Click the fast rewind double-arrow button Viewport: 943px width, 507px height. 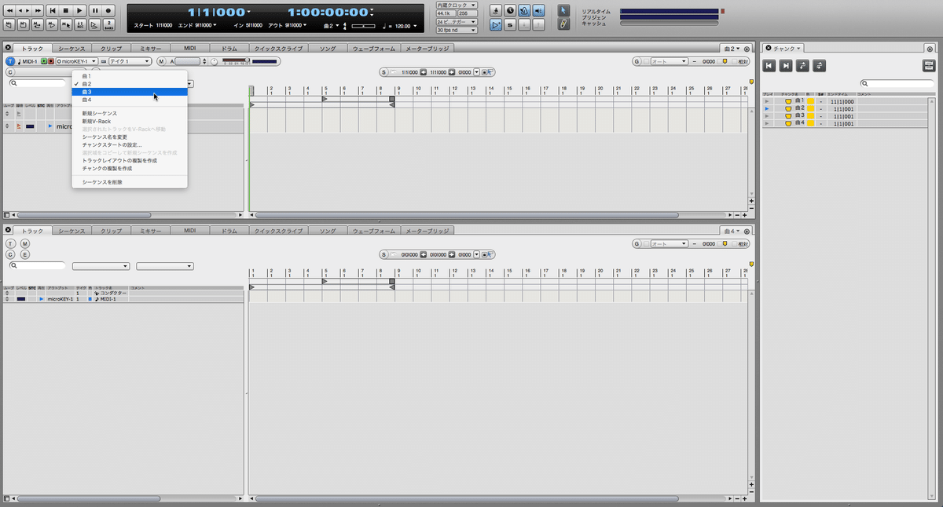[9, 10]
